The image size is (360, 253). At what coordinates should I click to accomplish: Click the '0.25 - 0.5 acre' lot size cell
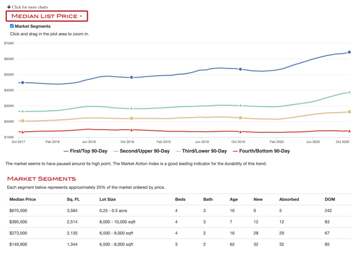click(113, 210)
